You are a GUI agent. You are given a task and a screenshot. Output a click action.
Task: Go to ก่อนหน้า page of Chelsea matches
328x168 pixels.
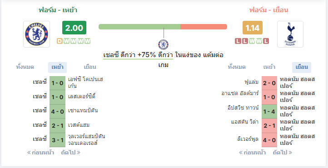tap(40, 153)
